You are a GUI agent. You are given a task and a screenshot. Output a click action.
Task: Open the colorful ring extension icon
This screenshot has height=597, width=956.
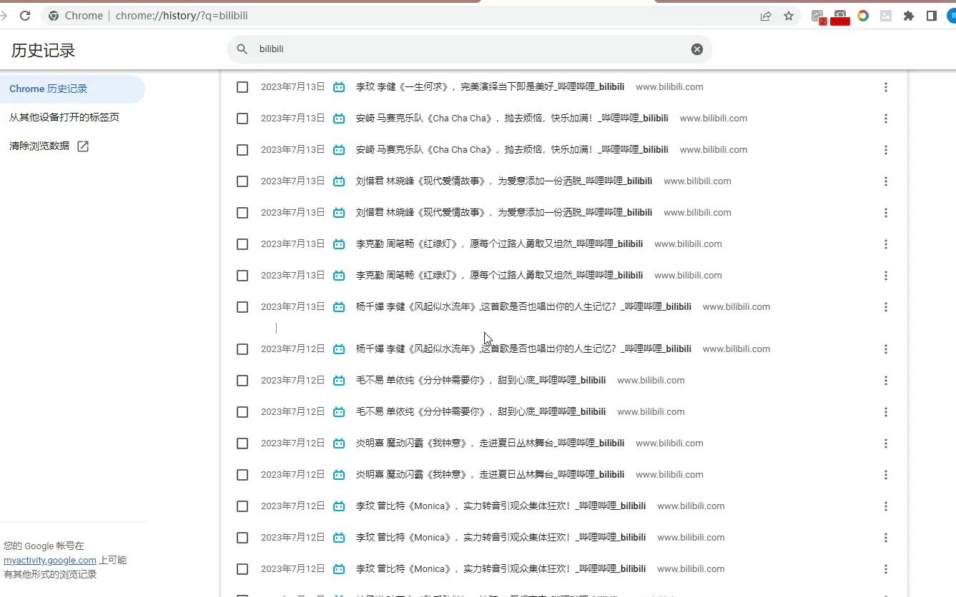[863, 16]
